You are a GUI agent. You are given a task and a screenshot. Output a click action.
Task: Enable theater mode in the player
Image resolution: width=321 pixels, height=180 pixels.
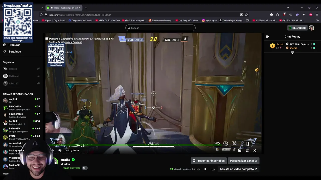[240, 150]
